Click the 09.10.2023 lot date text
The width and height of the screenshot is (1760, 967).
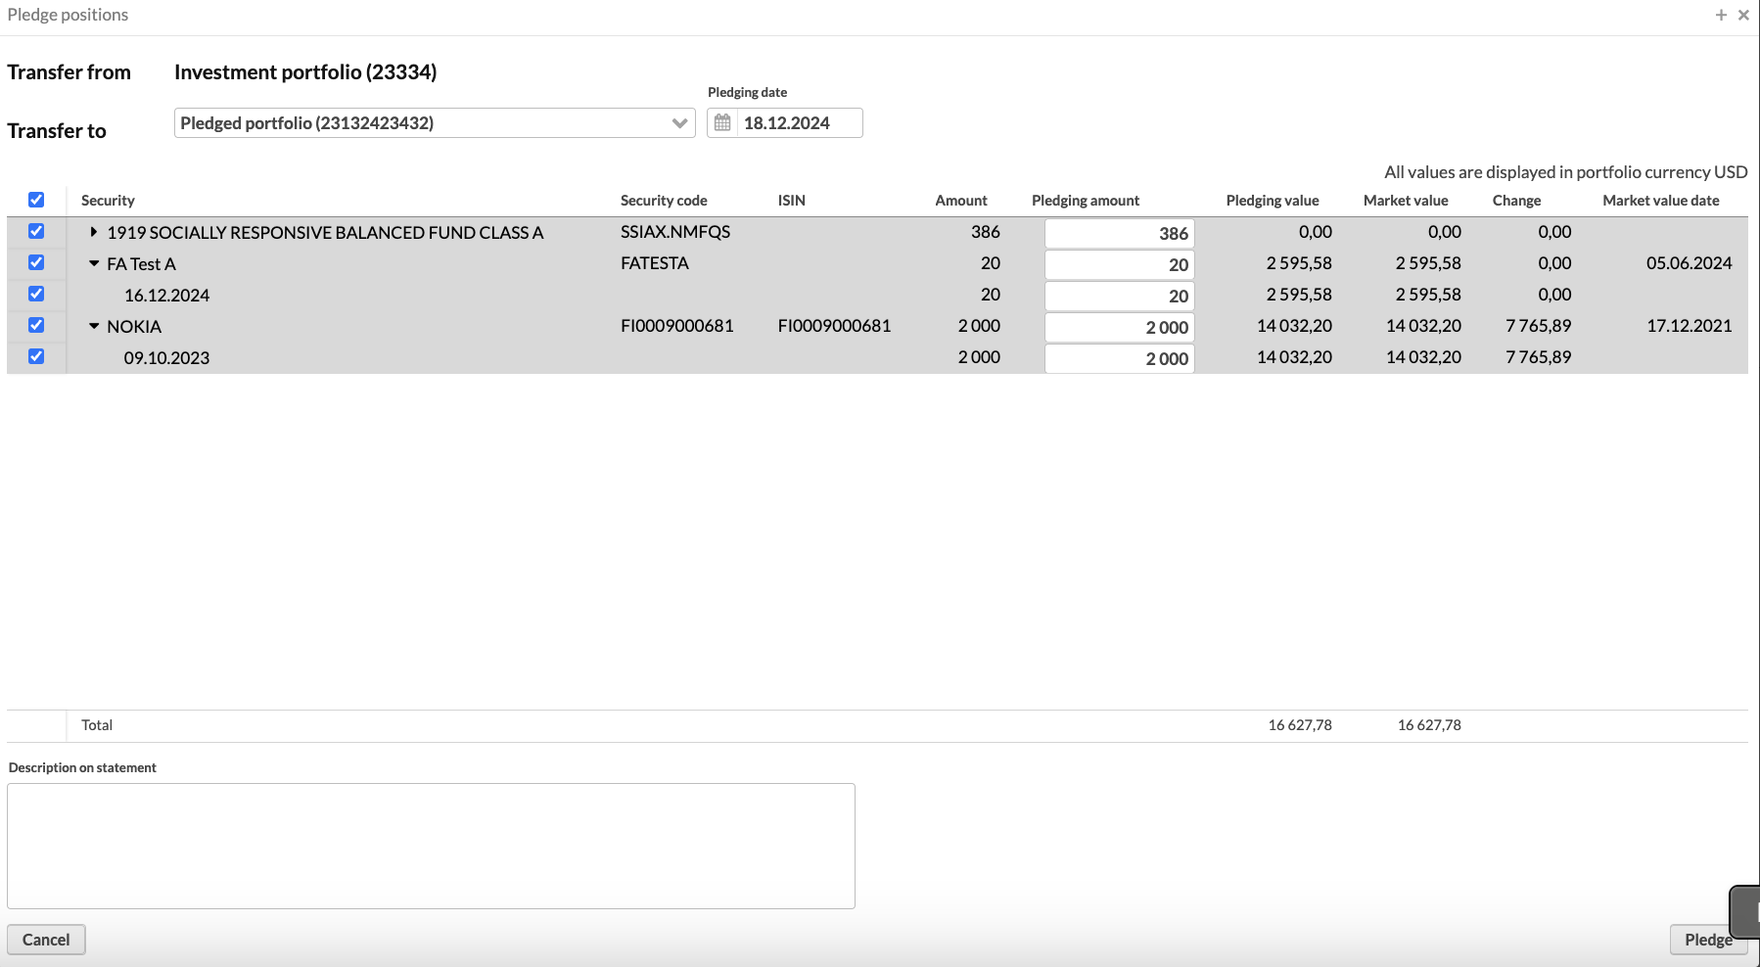pyautogui.click(x=166, y=358)
